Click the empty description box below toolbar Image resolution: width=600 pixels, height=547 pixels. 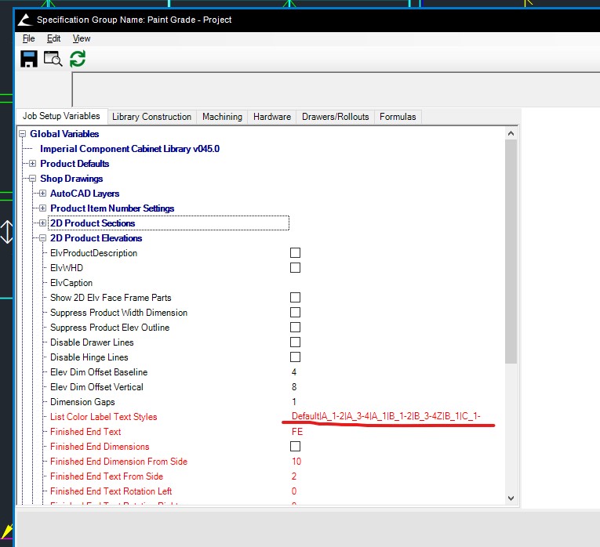[336, 89]
